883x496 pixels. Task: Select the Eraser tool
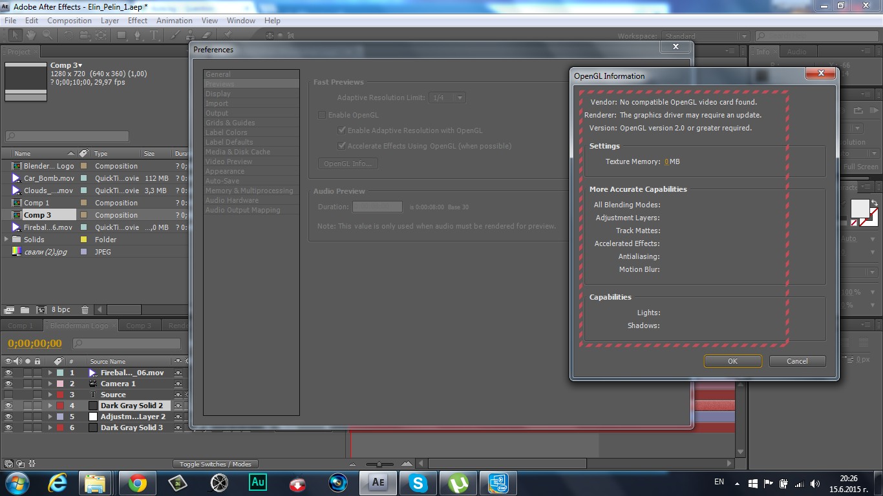[x=207, y=36]
